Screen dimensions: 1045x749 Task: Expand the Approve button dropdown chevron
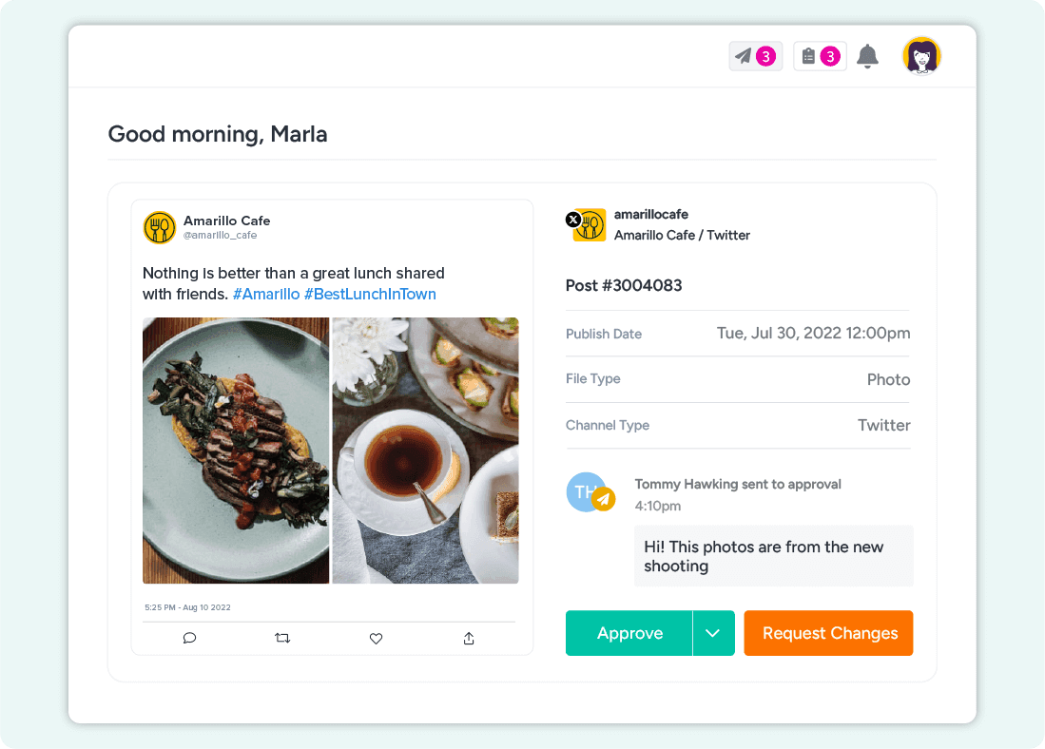click(714, 633)
